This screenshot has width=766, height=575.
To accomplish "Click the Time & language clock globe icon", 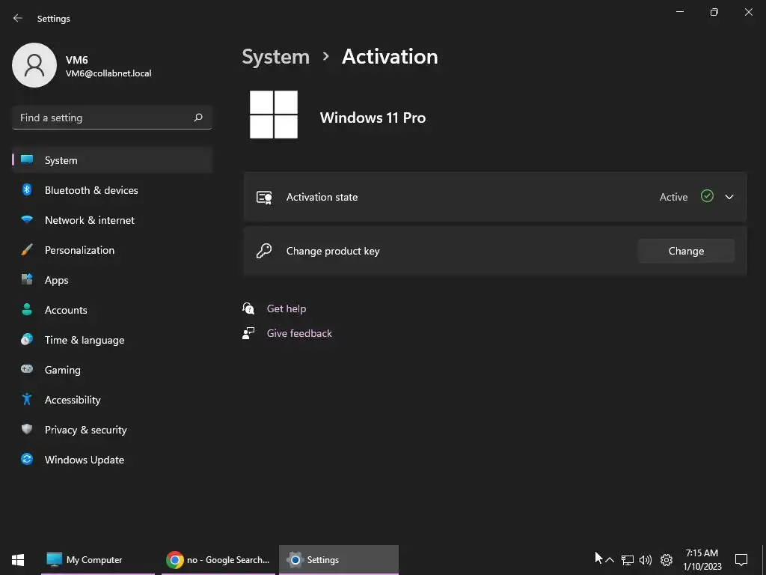I will 27,339.
